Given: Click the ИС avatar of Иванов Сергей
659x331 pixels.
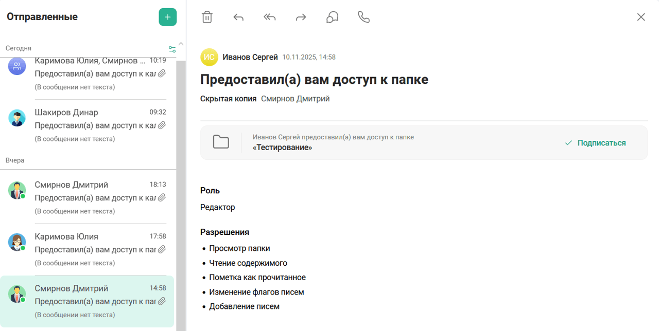Looking at the screenshot, I should (x=209, y=57).
